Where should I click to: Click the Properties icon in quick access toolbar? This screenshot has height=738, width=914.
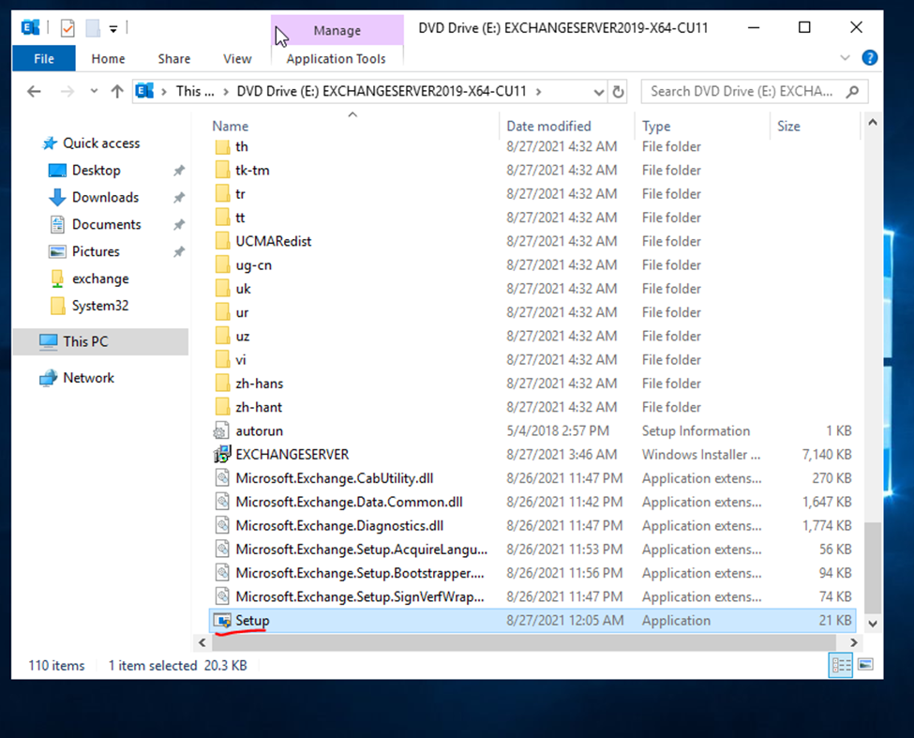click(67, 29)
